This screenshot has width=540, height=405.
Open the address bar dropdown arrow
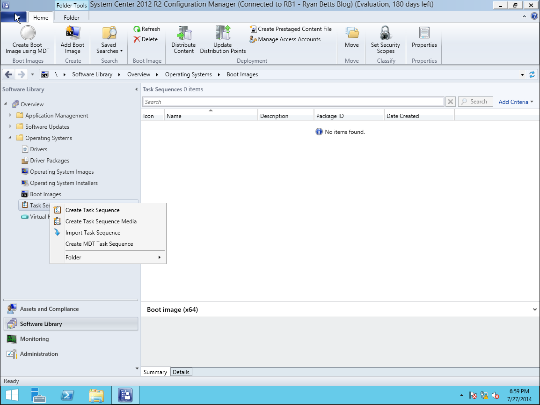point(522,75)
